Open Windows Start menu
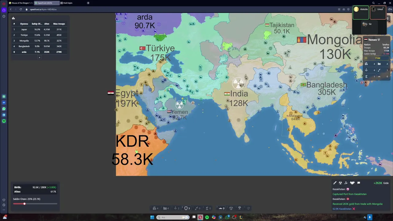 coord(152,217)
